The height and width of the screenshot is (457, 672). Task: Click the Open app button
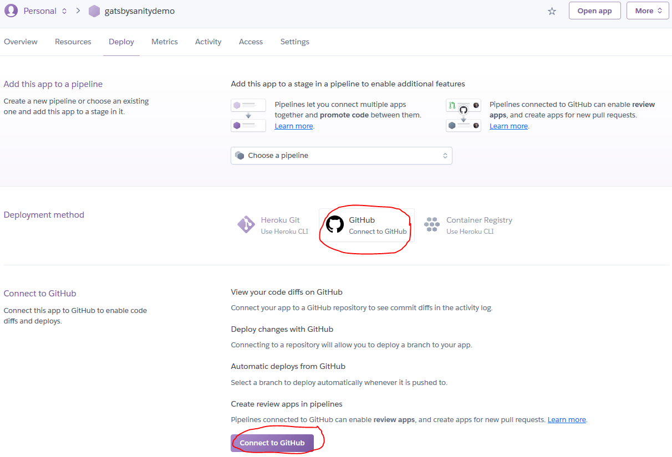coord(594,11)
